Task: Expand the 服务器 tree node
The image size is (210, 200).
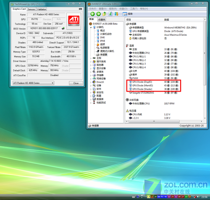Action: [91, 65]
